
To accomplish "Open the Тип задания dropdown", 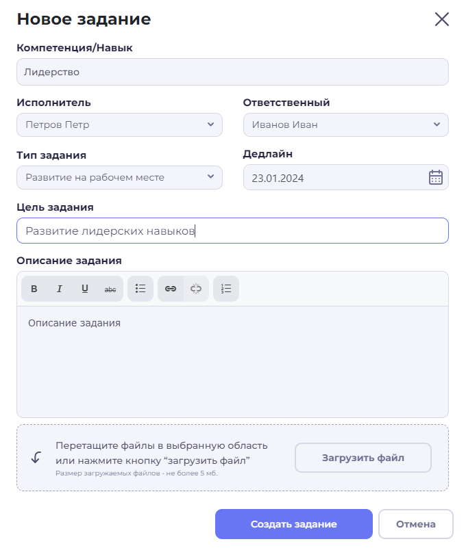I will pyautogui.click(x=119, y=177).
